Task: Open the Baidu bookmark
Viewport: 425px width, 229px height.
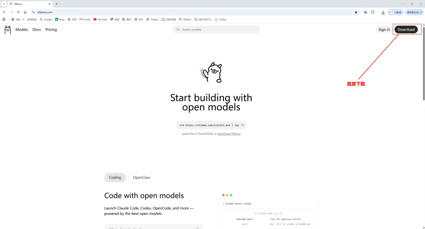Action: coord(24,20)
